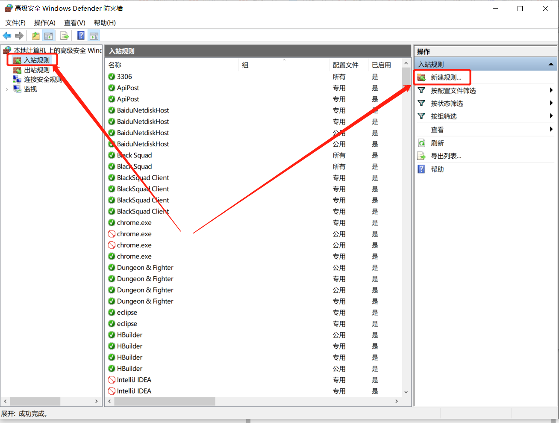This screenshot has height=423, width=559.
Task: Click the rule list scroll-down arrow
Action: click(x=406, y=392)
